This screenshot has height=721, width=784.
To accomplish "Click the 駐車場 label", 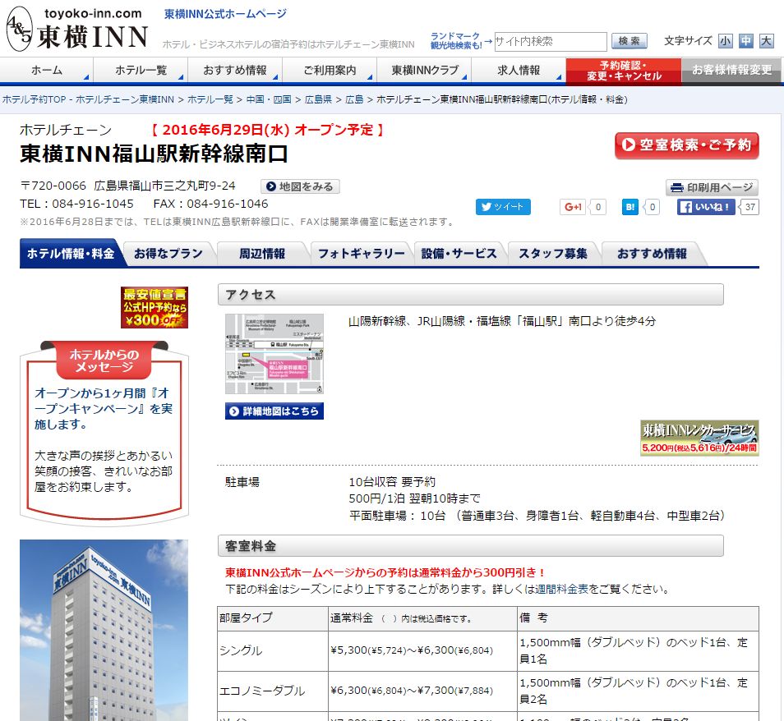I will click(242, 482).
